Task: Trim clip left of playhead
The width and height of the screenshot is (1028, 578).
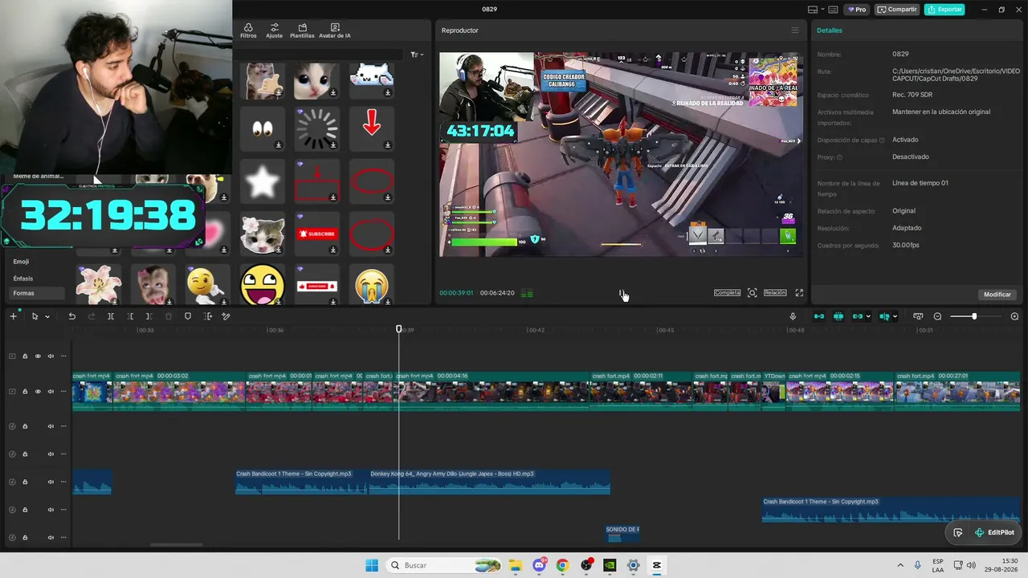Action: (130, 316)
